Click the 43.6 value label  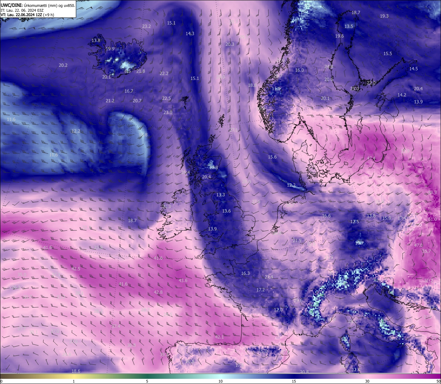point(183,281)
